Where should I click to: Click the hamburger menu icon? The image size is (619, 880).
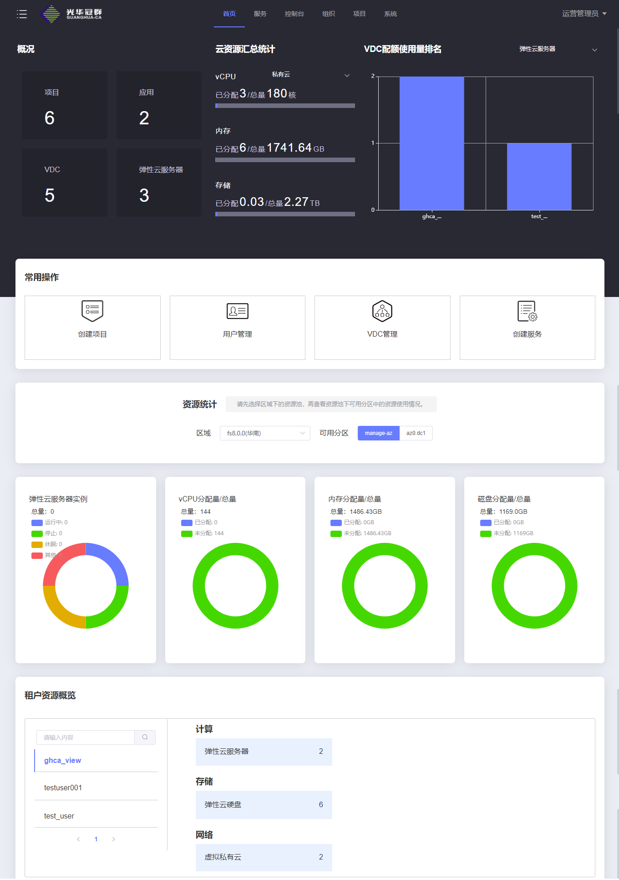pos(22,14)
